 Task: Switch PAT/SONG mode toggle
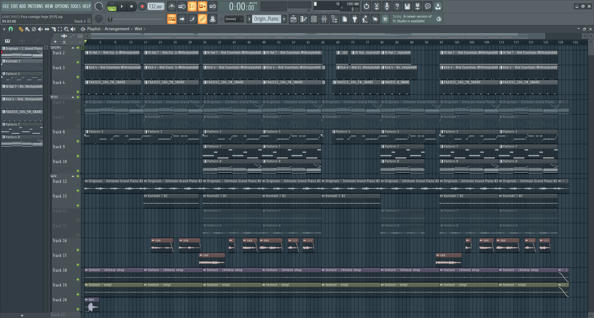click(112, 6)
